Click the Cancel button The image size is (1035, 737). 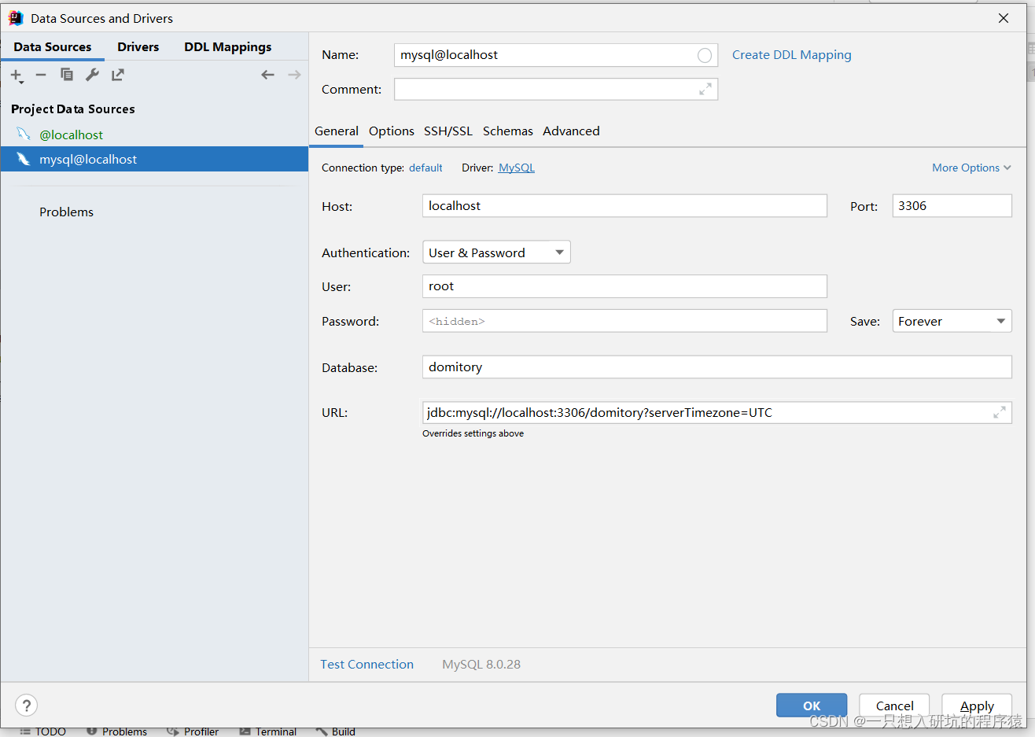[x=894, y=706]
